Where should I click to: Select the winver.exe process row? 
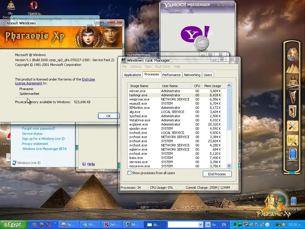tap(175, 91)
